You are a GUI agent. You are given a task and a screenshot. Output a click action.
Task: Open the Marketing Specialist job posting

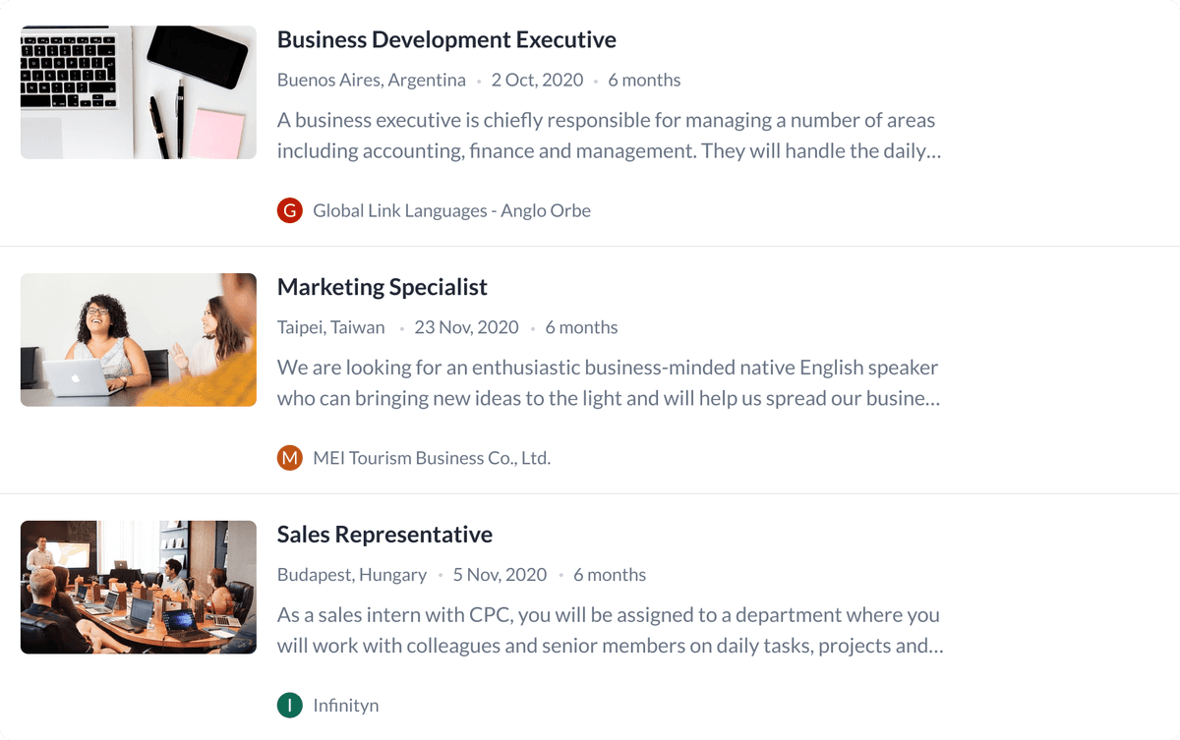(x=383, y=287)
